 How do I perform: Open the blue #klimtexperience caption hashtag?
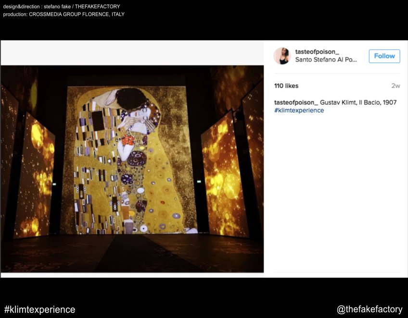[299, 110]
